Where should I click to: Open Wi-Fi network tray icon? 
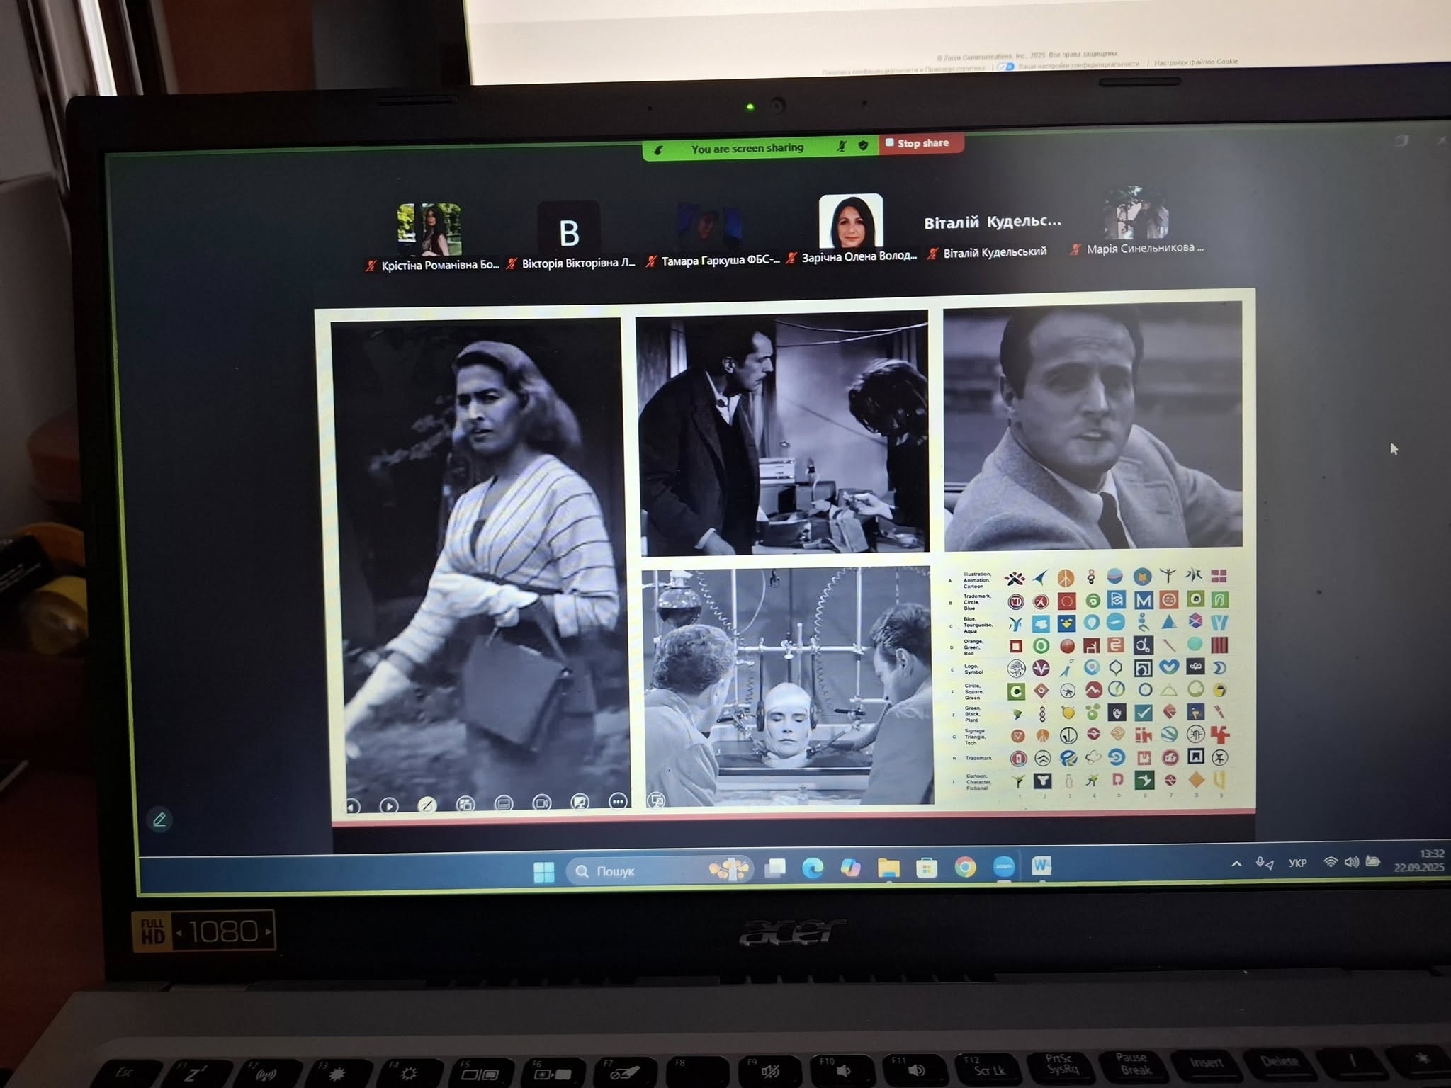point(1331,862)
